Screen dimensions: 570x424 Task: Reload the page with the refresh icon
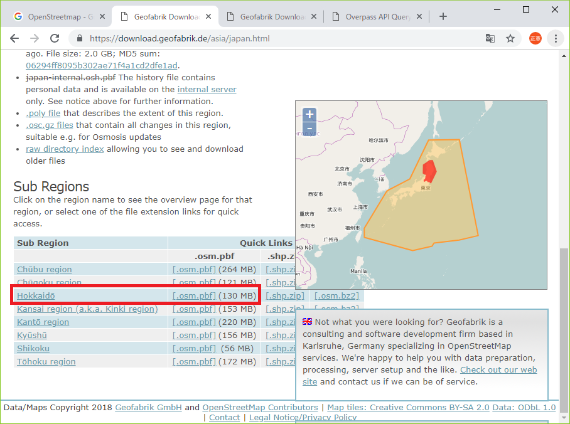click(x=55, y=38)
